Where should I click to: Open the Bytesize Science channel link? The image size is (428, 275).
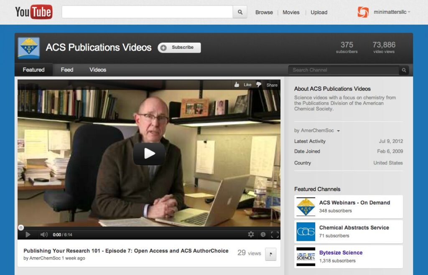(341, 252)
